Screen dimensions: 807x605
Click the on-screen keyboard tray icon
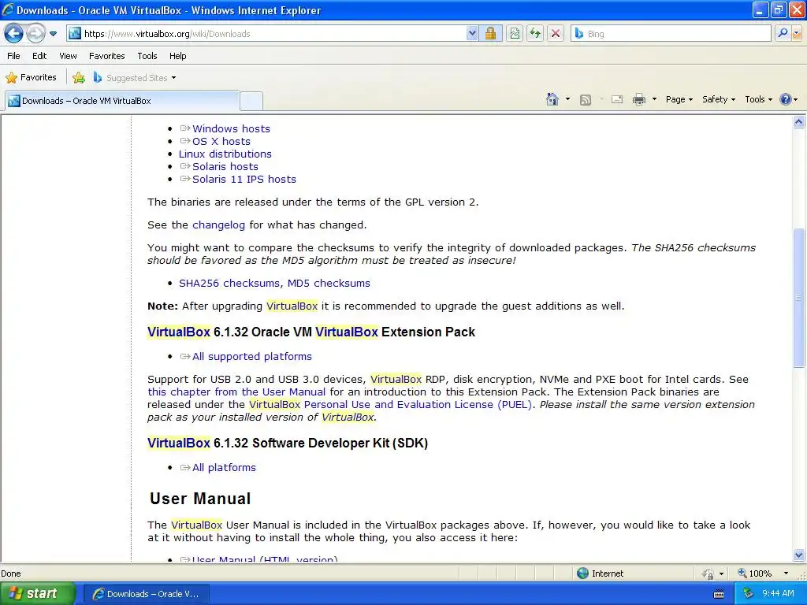tap(719, 594)
